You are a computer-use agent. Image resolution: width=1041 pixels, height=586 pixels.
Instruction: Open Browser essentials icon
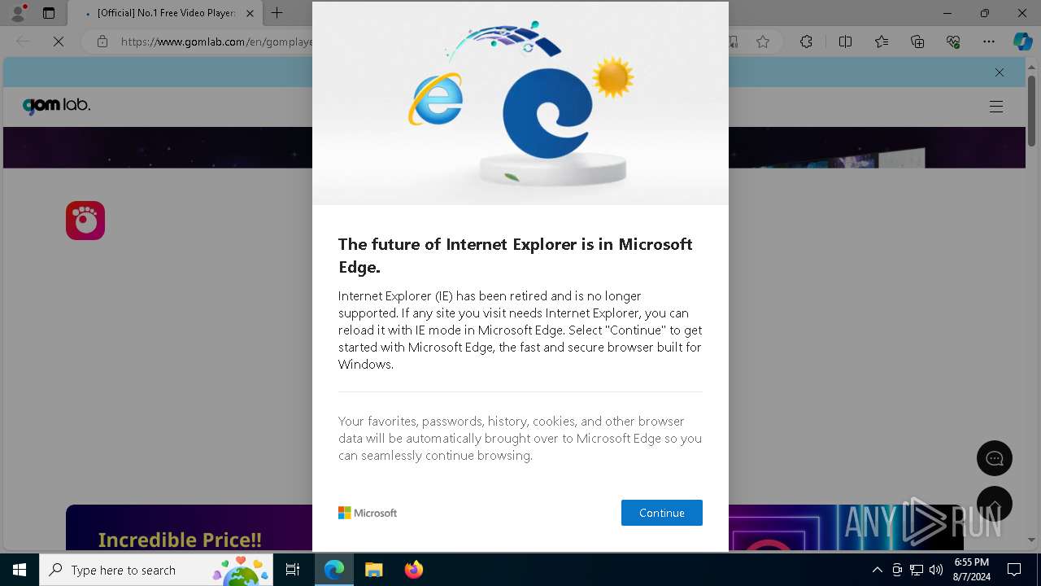(x=953, y=42)
